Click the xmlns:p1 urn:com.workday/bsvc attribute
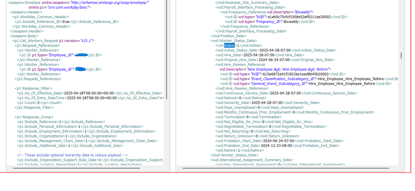Screen dimensions: 415x191 60,7
